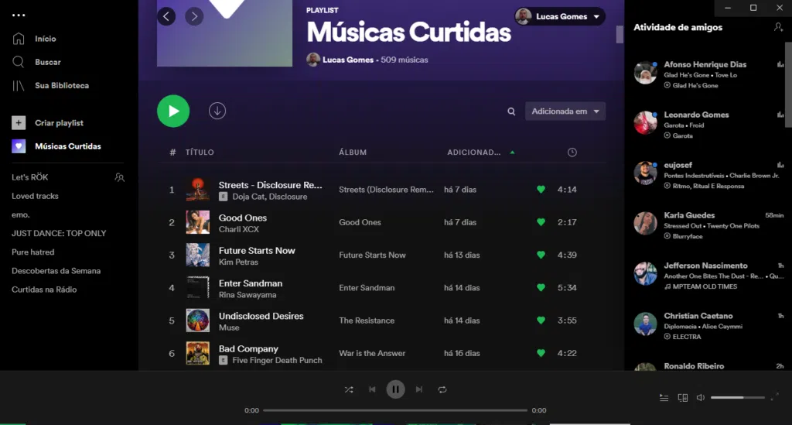Skip to next track

(x=418, y=389)
